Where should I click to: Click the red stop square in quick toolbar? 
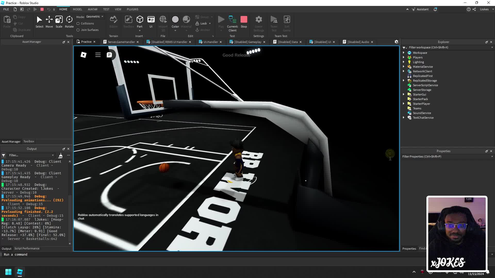coord(42,9)
